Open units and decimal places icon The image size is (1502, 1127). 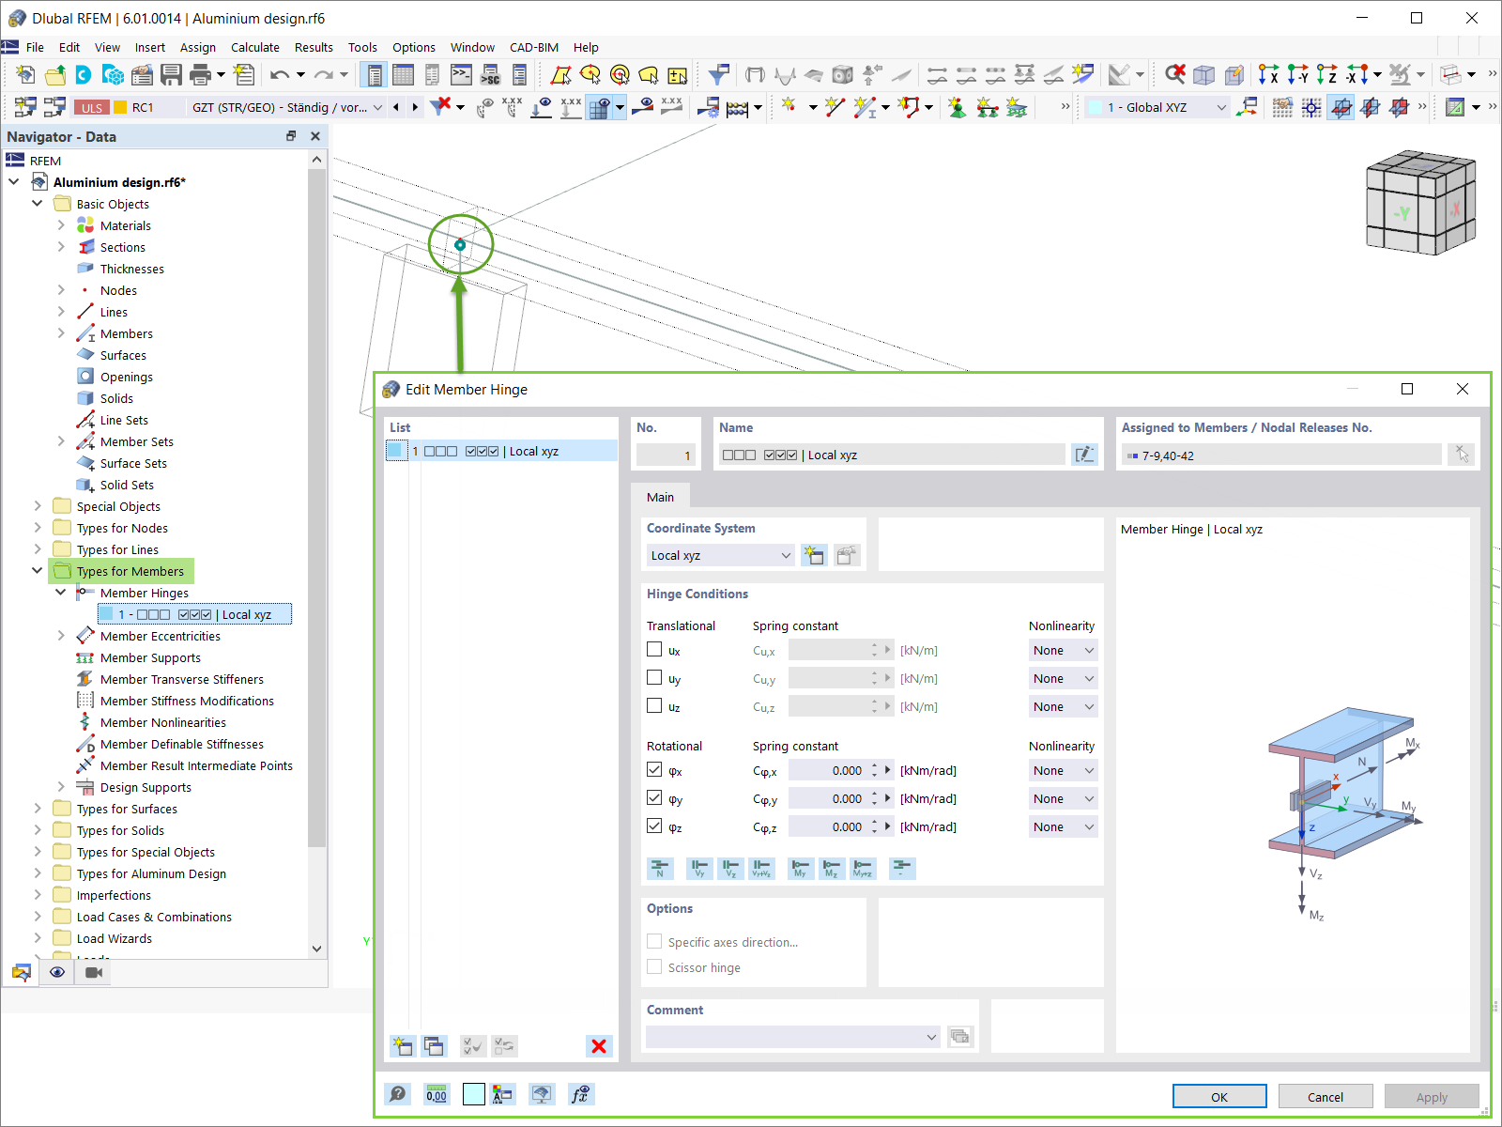pos(437,1094)
